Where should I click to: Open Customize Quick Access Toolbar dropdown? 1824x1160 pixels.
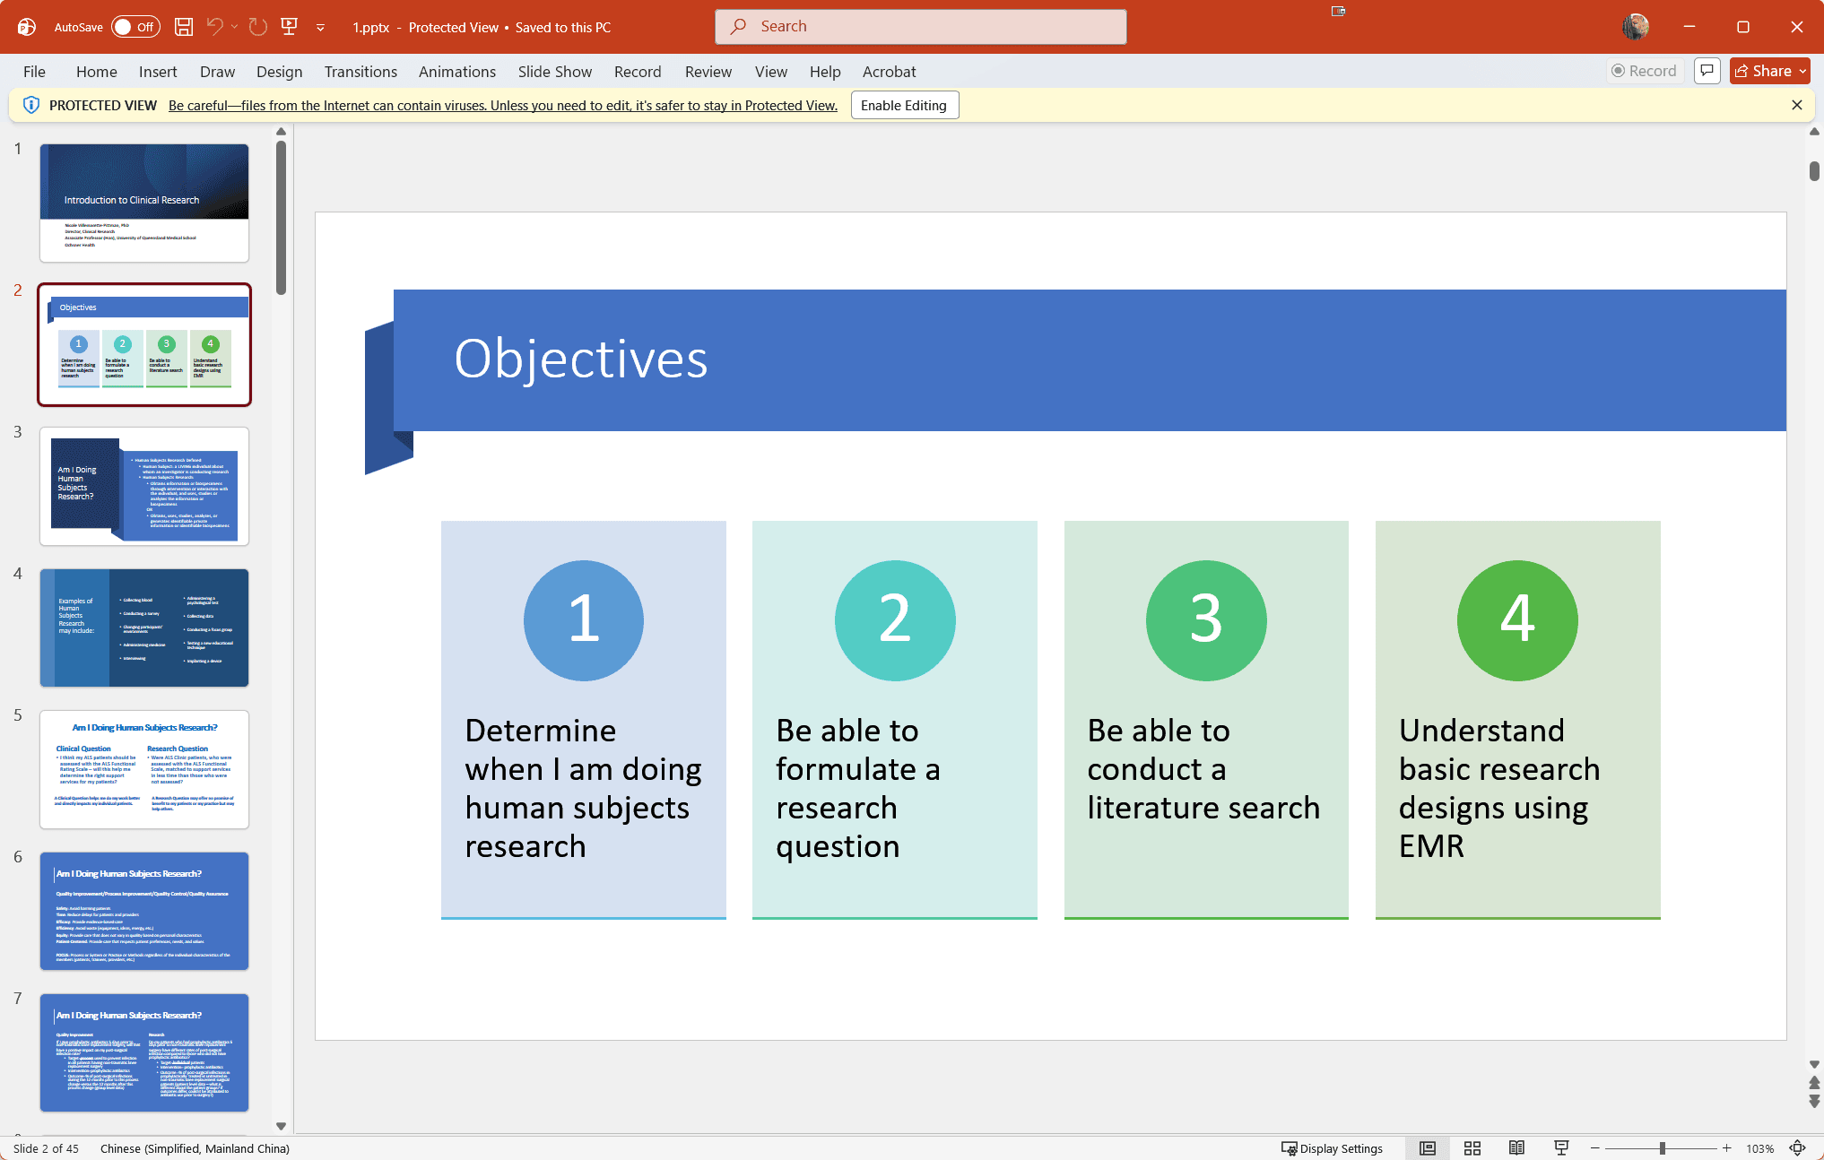(320, 28)
